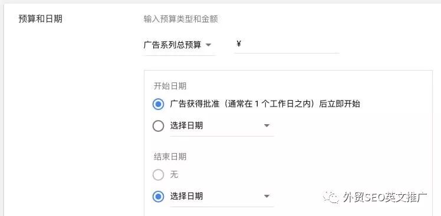Click the budget amount input field

tap(287, 45)
